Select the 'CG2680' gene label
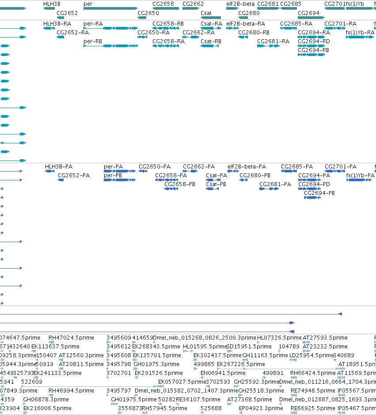376x415 pixels. click(249, 13)
